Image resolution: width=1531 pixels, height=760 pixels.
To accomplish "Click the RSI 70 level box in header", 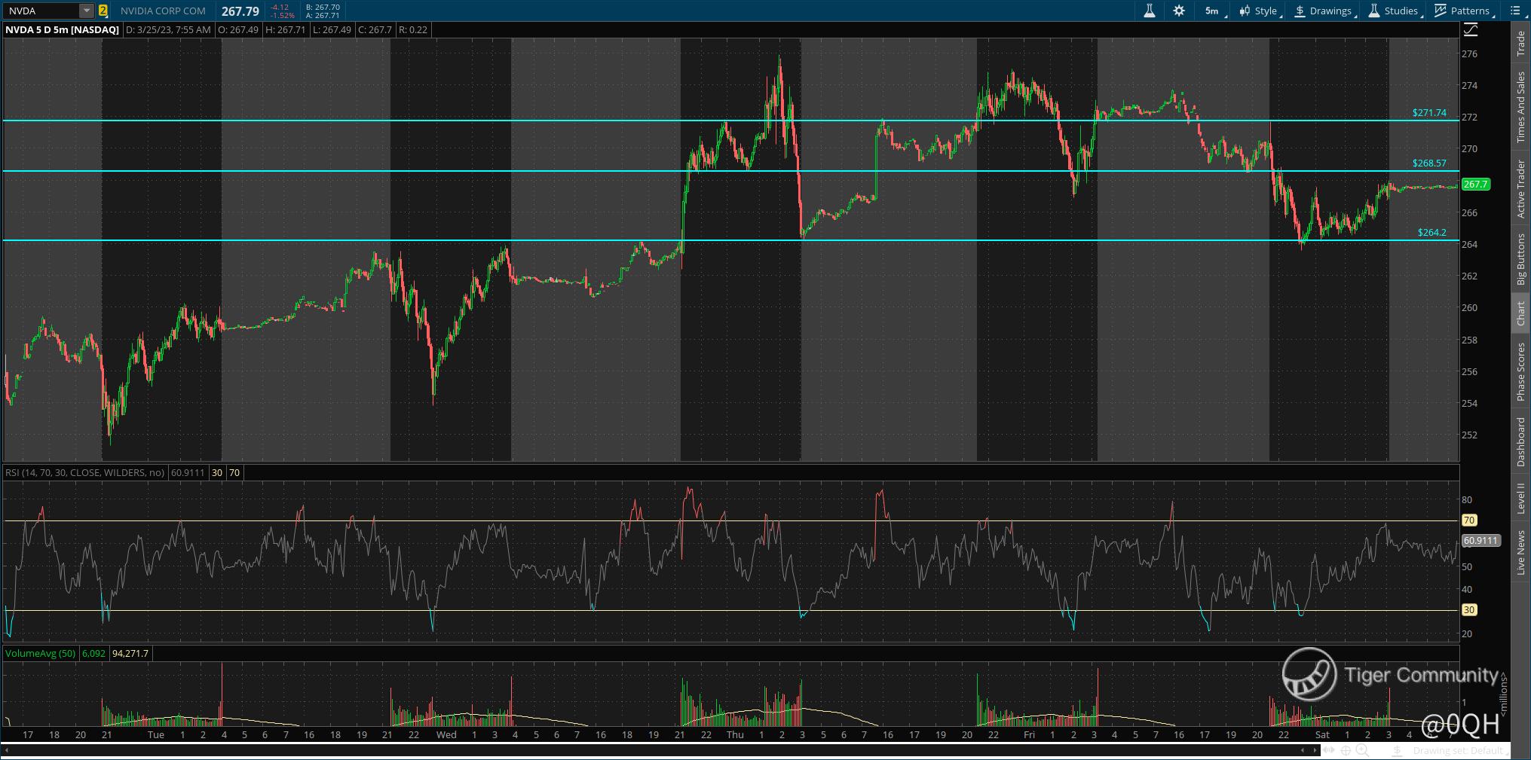I will click(234, 472).
